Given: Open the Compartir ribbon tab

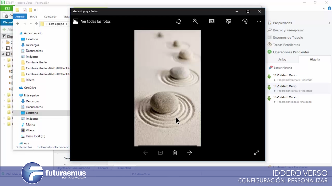Looking at the screenshot, I should [50, 17].
